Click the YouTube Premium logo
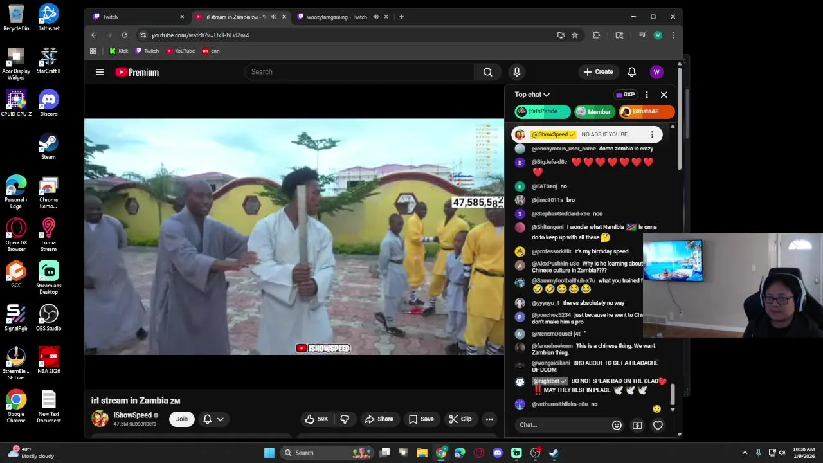The width and height of the screenshot is (823, 463). tap(137, 72)
